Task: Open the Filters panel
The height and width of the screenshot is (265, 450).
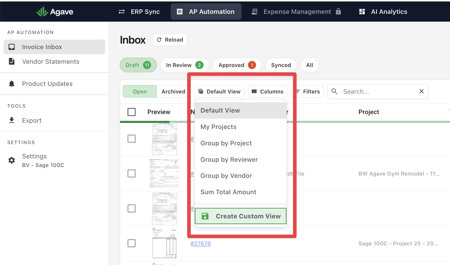Action: [307, 91]
